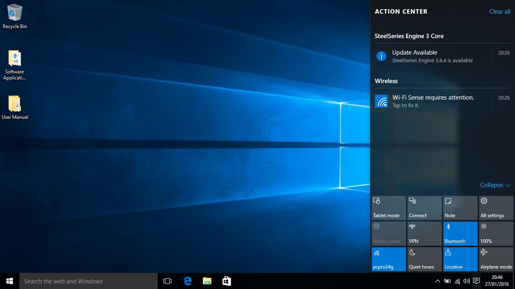Enable Airplane mode quick action

coord(496,259)
